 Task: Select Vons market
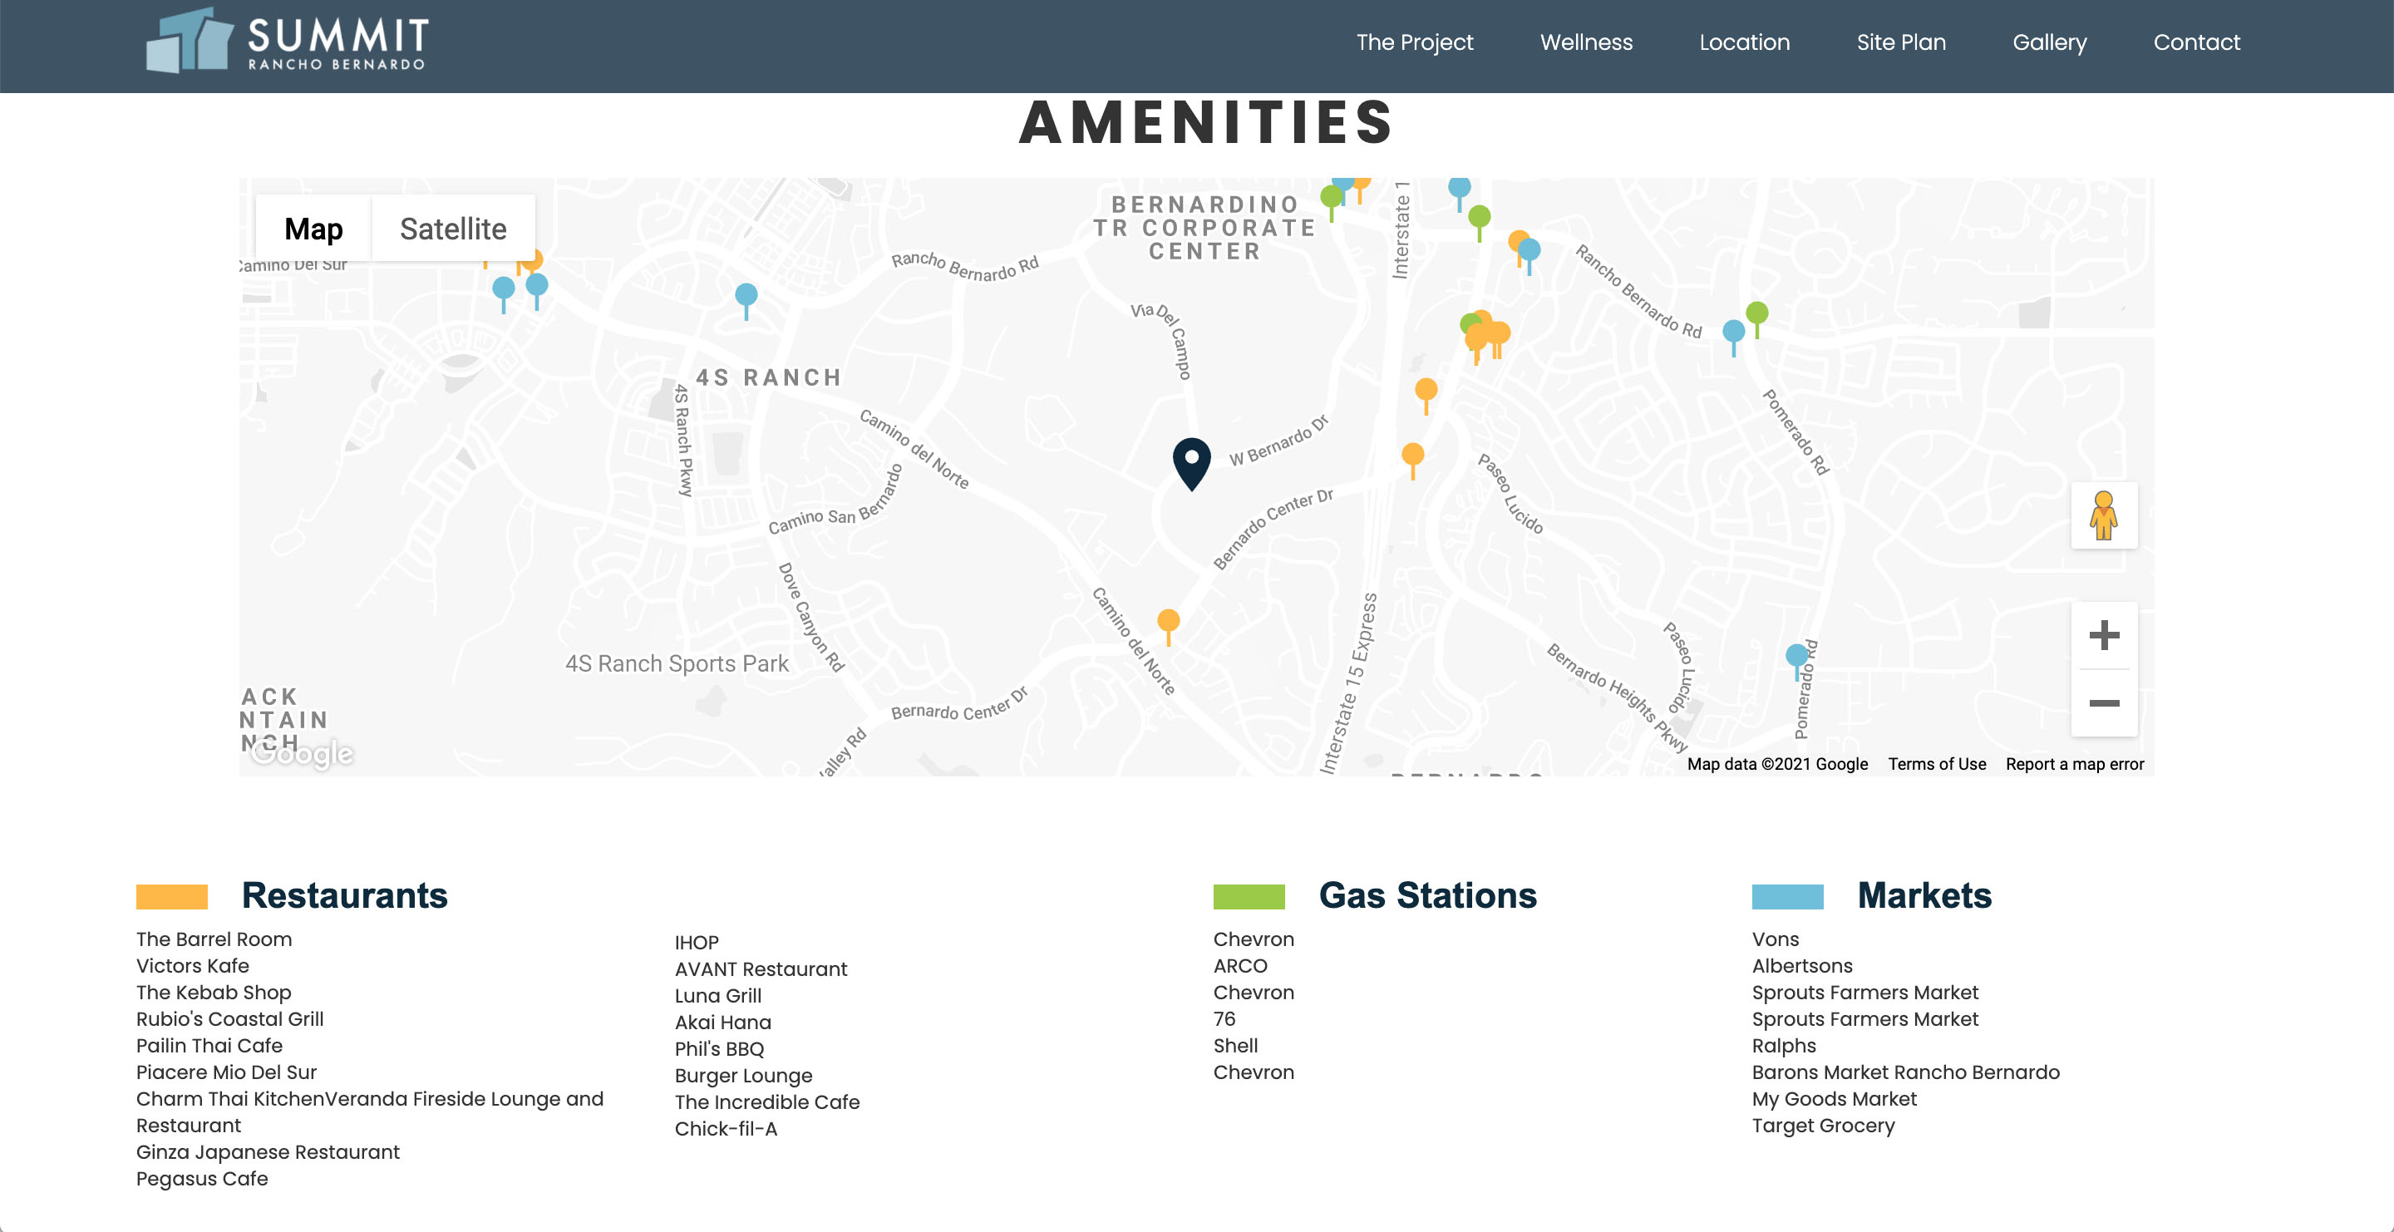pyautogui.click(x=1776, y=939)
